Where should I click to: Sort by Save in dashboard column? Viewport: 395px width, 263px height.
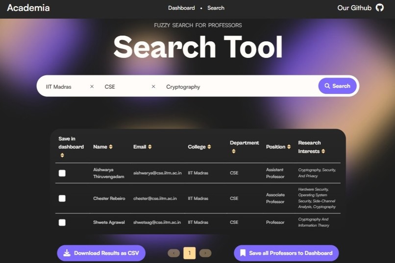(62, 155)
